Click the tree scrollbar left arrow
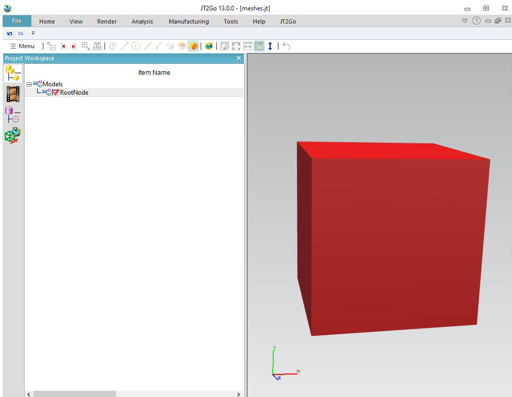This screenshot has width=512, height=397. (29, 394)
